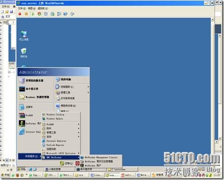Click the red power off toolbar button
The width and height of the screenshot is (224, 180).
[20, 14]
